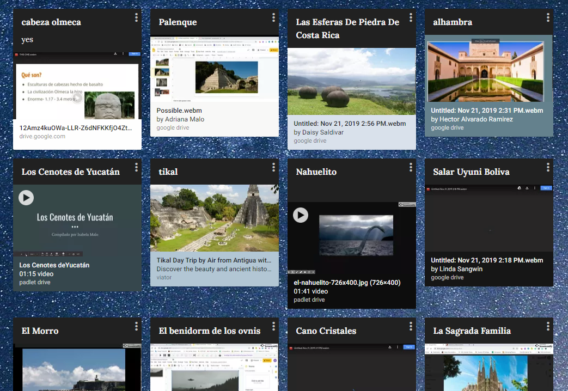Open options menu for Nahuelito post
The height and width of the screenshot is (391, 568).
coord(411,167)
